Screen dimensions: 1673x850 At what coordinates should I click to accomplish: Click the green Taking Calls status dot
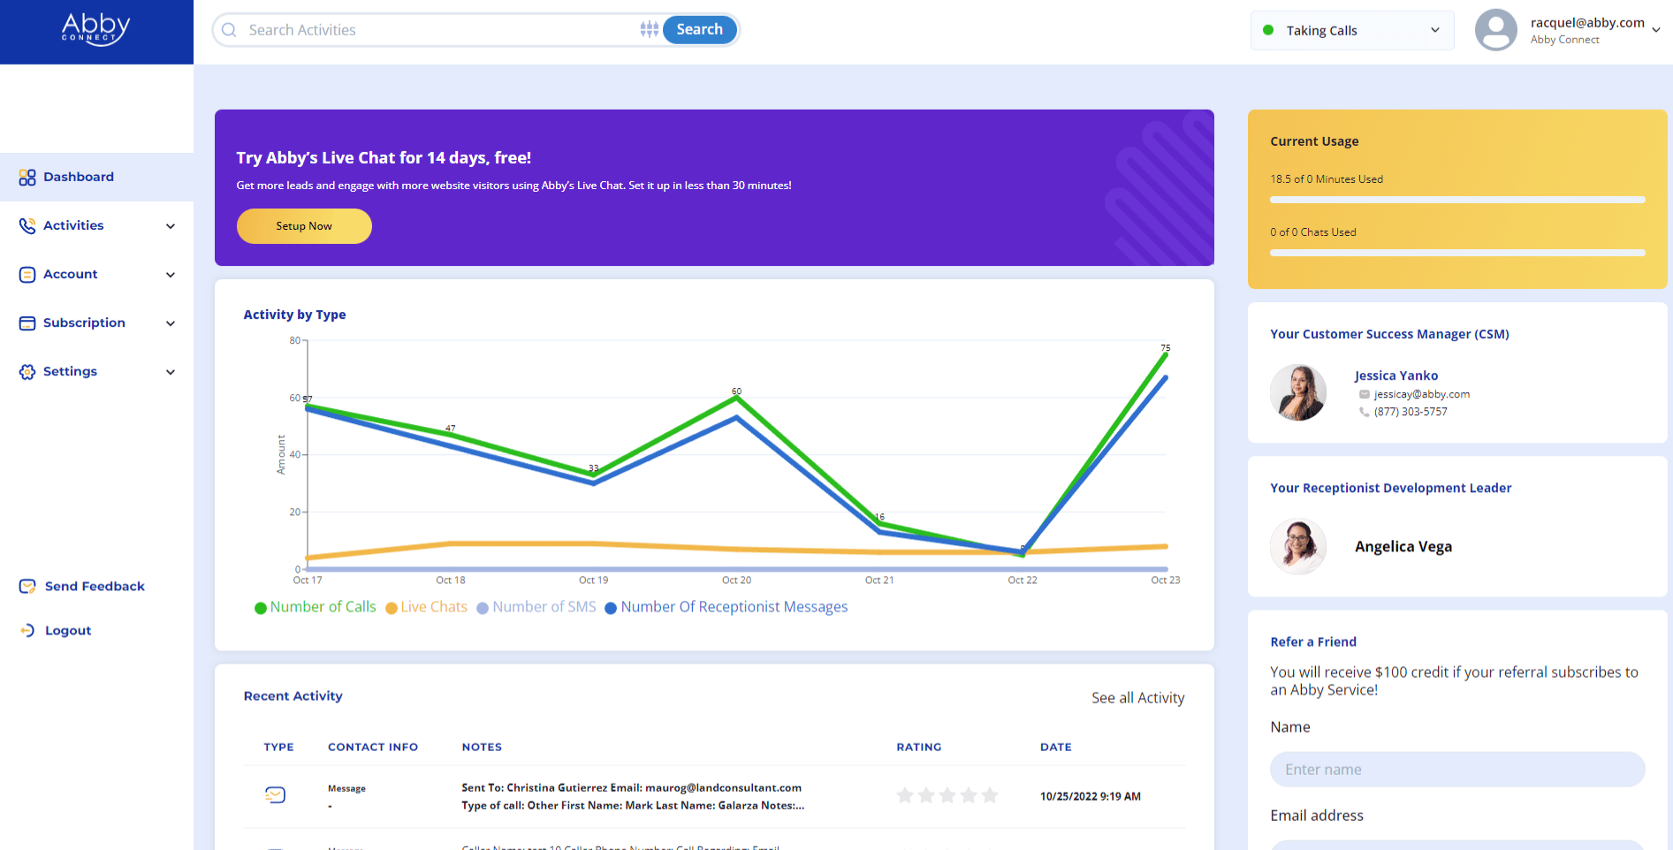[x=1268, y=30]
